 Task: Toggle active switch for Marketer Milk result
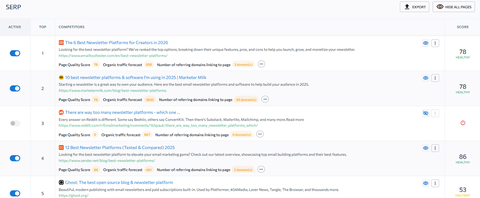click(x=15, y=88)
